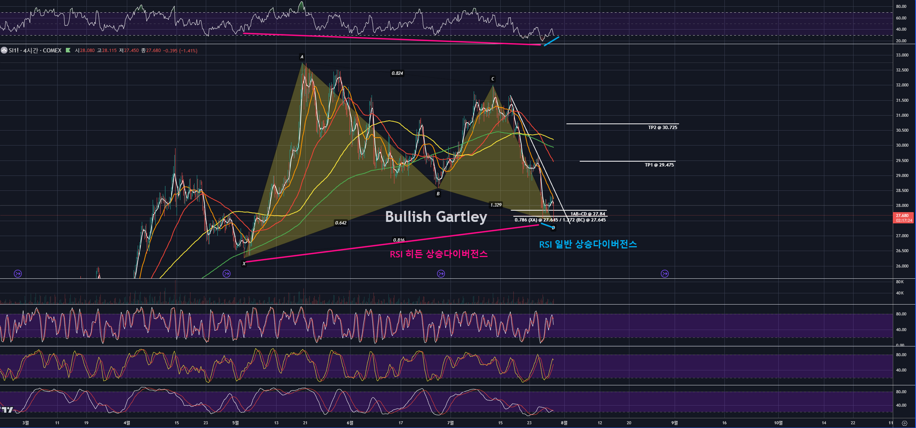
Task: Click purple event marker near early May
Action: pos(226,273)
